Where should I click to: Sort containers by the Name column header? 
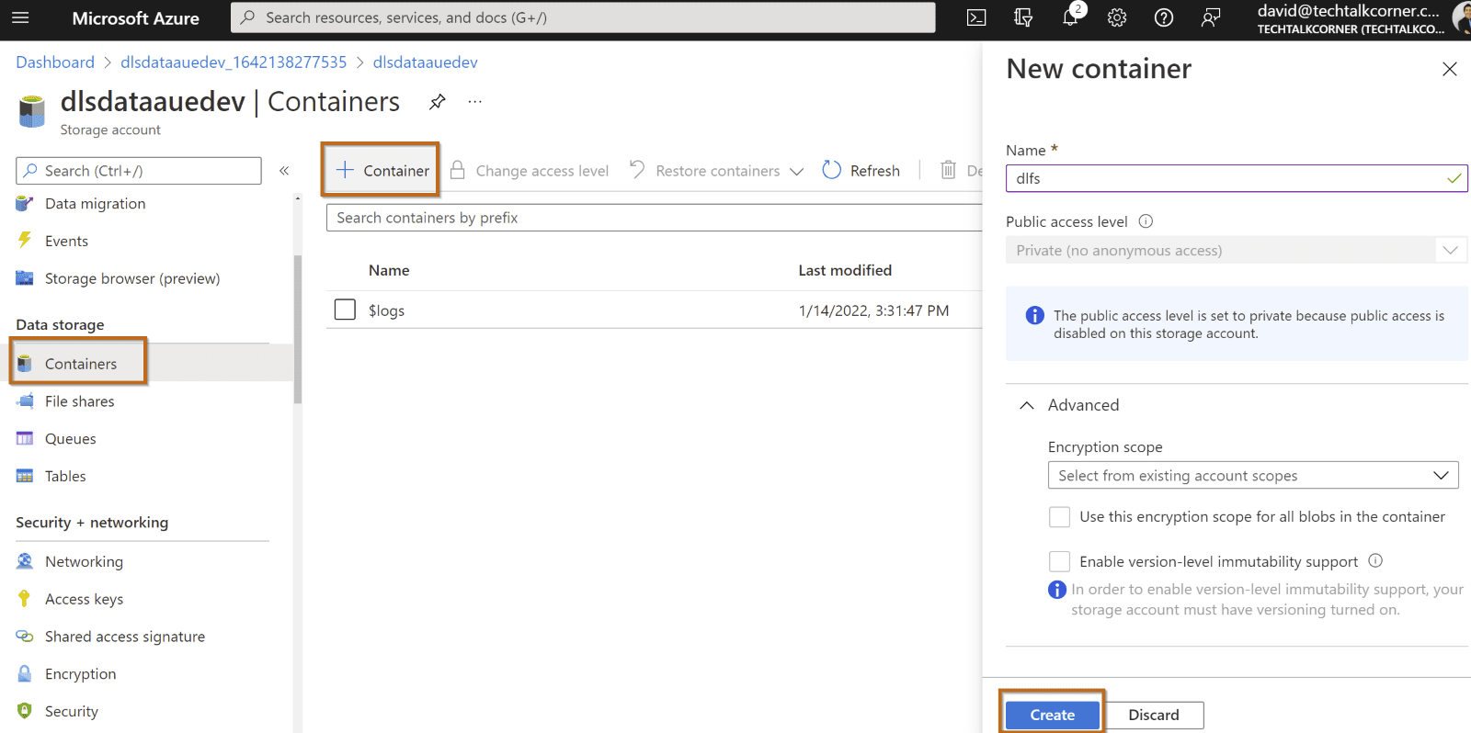coord(389,270)
